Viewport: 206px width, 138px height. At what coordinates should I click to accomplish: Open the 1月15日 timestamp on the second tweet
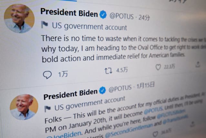(146, 85)
